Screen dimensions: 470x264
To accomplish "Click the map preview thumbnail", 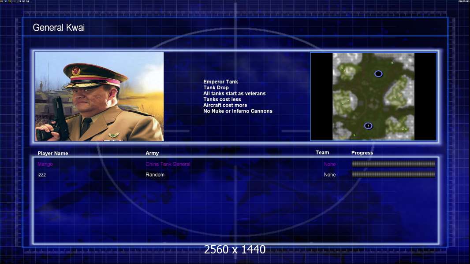I will 373,96.
